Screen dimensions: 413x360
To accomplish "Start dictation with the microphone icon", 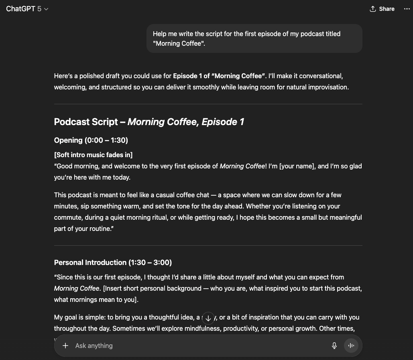I will [x=334, y=346].
